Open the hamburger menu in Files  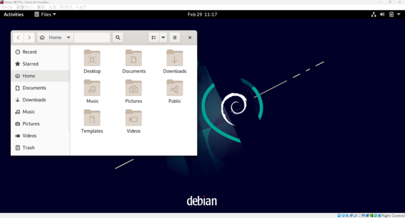click(175, 38)
